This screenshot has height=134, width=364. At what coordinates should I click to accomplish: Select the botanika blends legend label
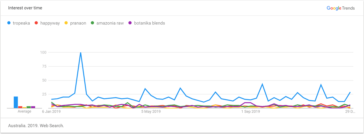149,23
